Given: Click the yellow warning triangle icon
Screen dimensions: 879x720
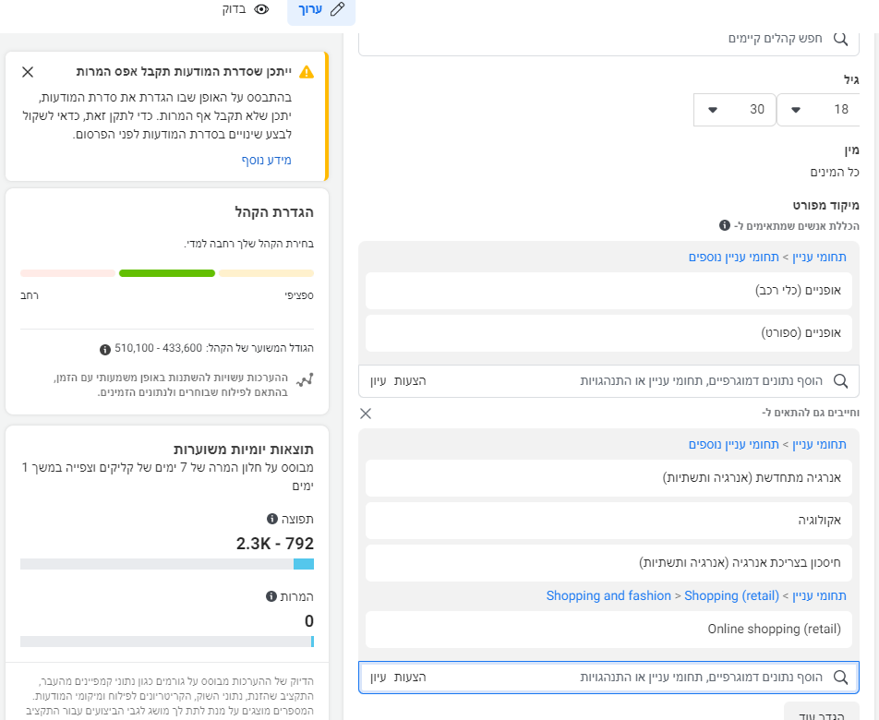Looking at the screenshot, I should pos(307,72).
